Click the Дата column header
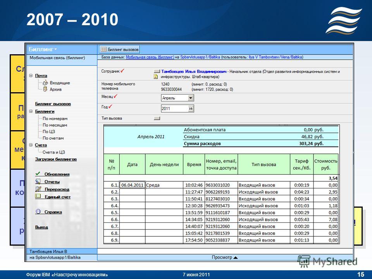This screenshot has height=279, width=372. pos(132,164)
